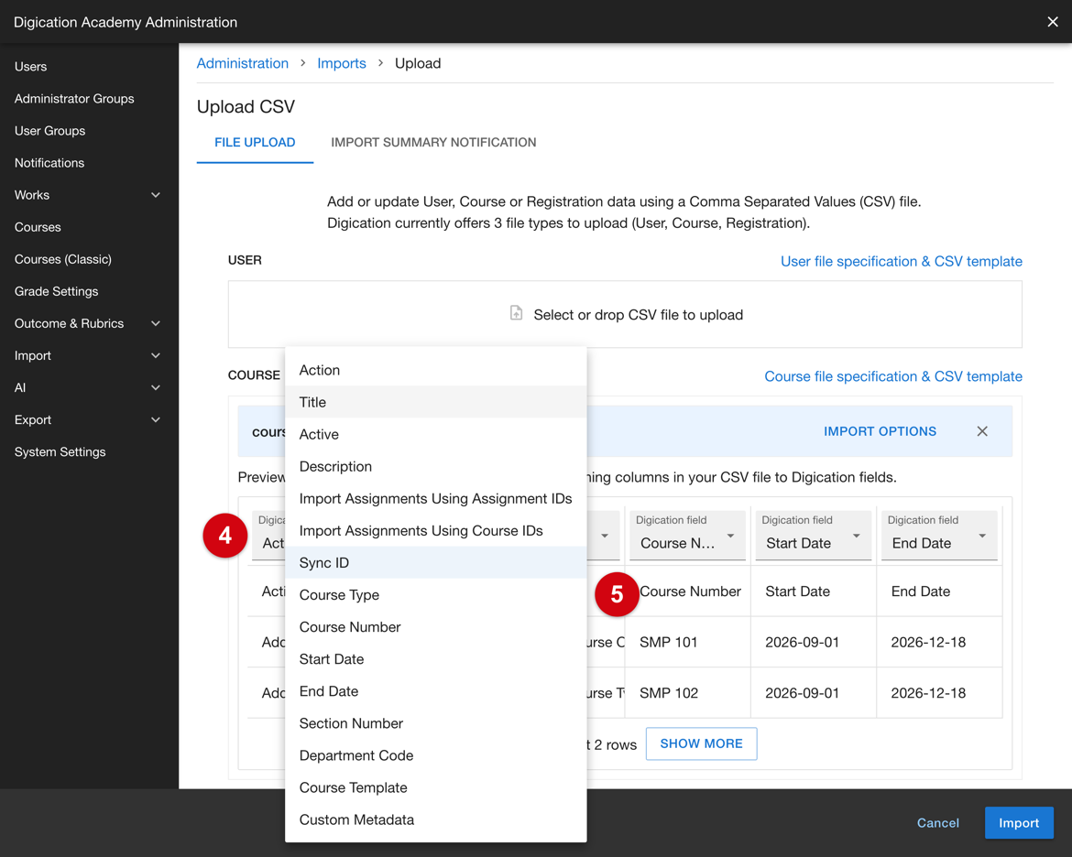Cancel the CSV import
This screenshot has width=1072, height=857.
coord(937,823)
